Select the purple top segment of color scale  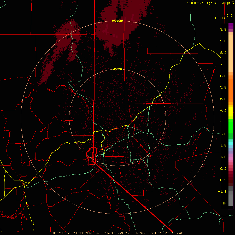click(231, 26)
